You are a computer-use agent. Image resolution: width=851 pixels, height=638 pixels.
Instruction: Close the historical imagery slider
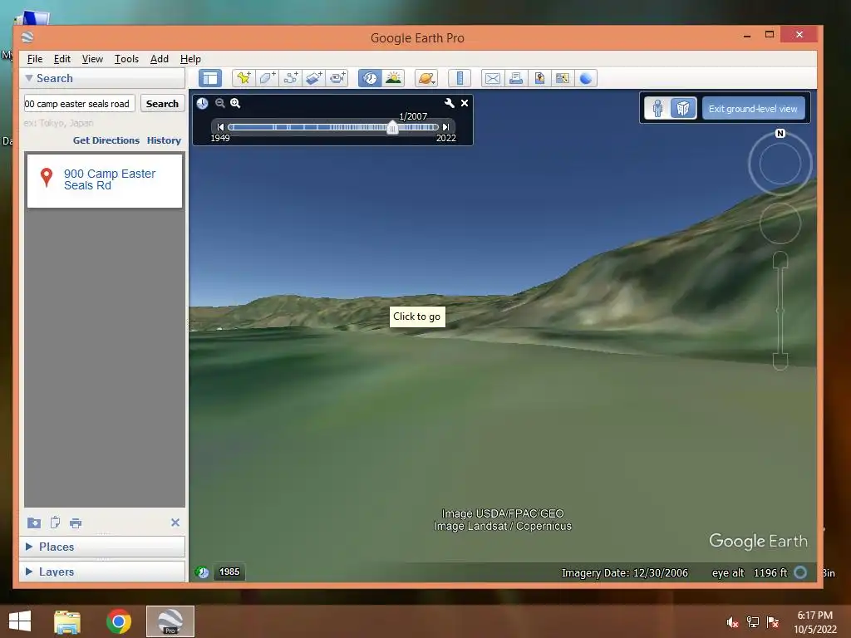click(x=465, y=103)
